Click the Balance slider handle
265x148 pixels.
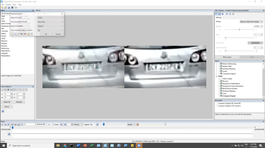click(x=239, y=30)
